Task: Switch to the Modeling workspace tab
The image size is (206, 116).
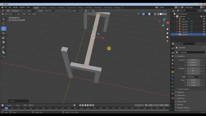Action: pos(44,8)
